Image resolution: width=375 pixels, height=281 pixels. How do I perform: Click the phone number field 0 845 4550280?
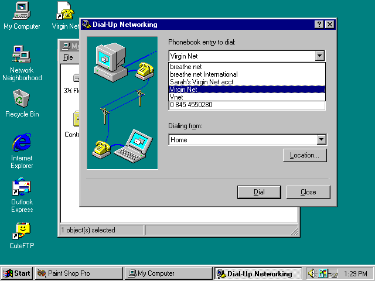[x=247, y=105]
